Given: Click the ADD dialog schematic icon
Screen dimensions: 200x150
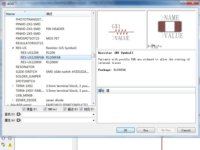Looking at the screenshot, I should pos(4,4).
